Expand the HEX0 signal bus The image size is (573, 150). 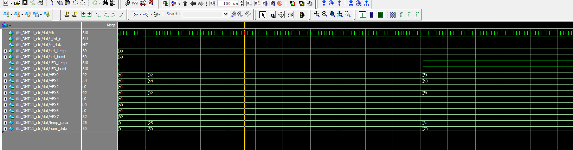5,75
